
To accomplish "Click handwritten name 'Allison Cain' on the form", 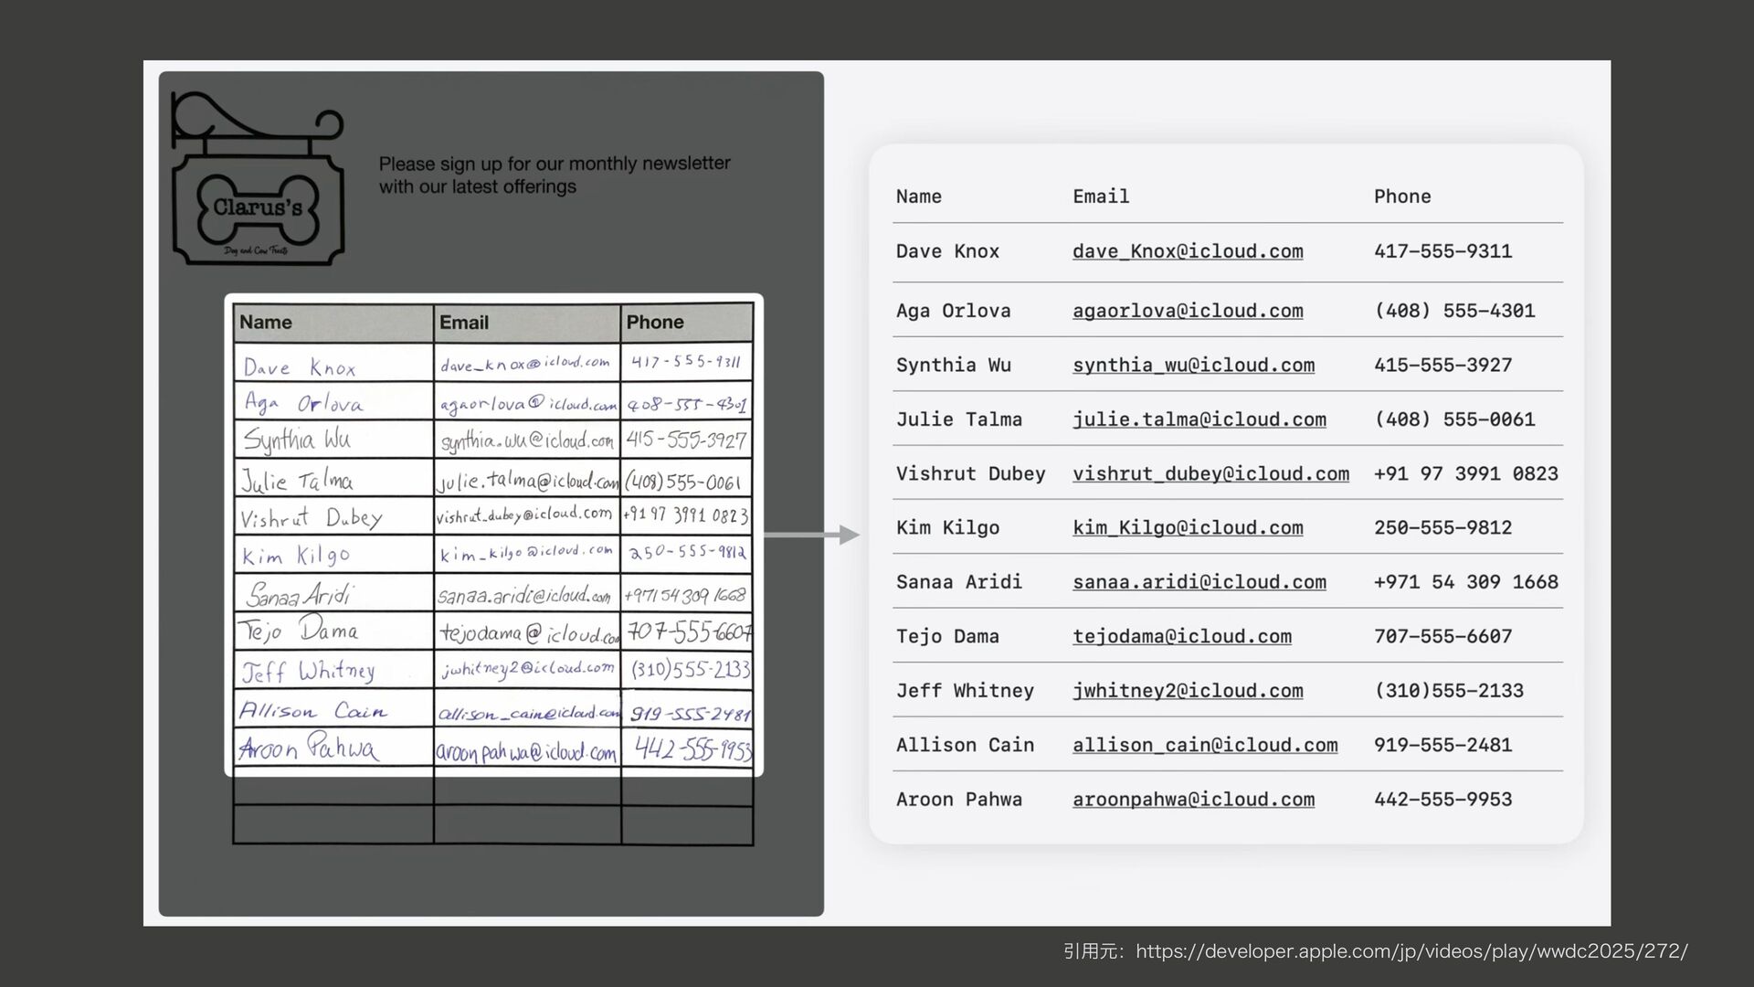I will [x=313, y=711].
